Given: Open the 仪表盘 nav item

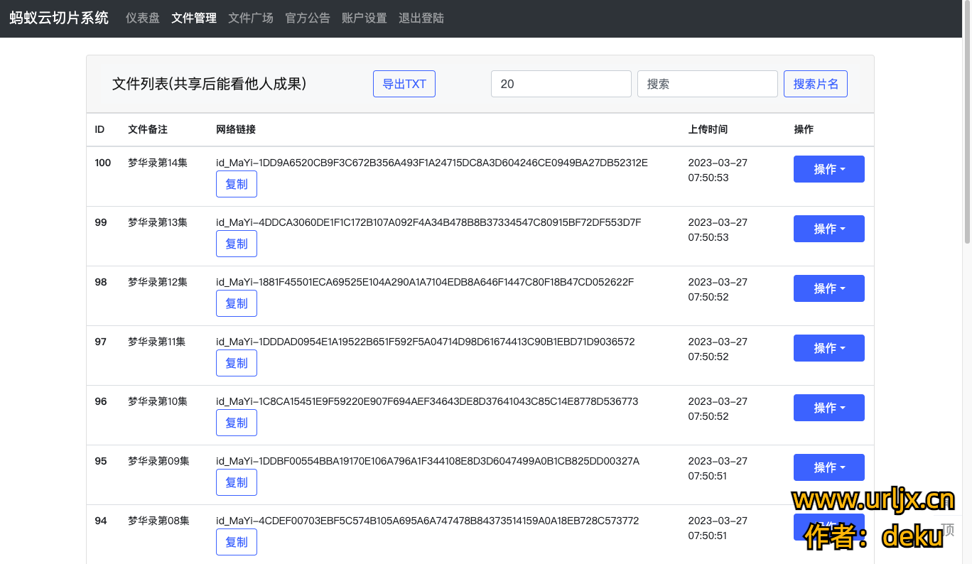Looking at the screenshot, I should coord(143,18).
